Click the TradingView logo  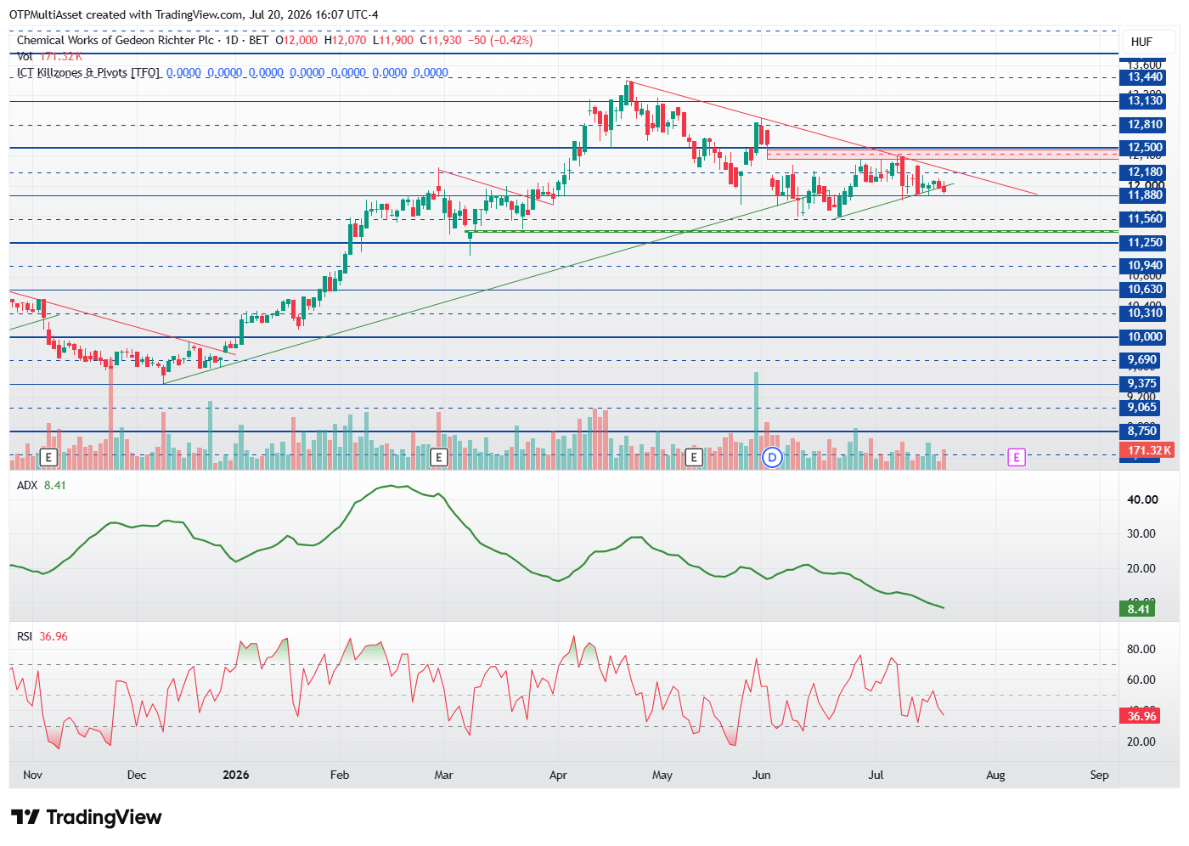[x=87, y=817]
